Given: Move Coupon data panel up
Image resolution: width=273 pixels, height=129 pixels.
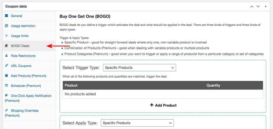Looking at the screenshot, I should (x=252, y=6).
